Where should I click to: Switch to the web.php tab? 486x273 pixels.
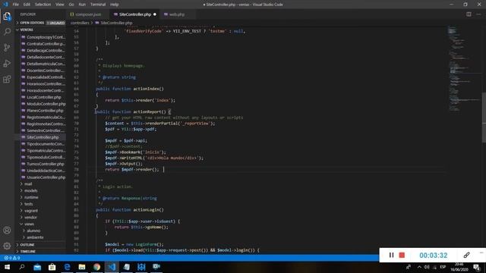coord(177,14)
